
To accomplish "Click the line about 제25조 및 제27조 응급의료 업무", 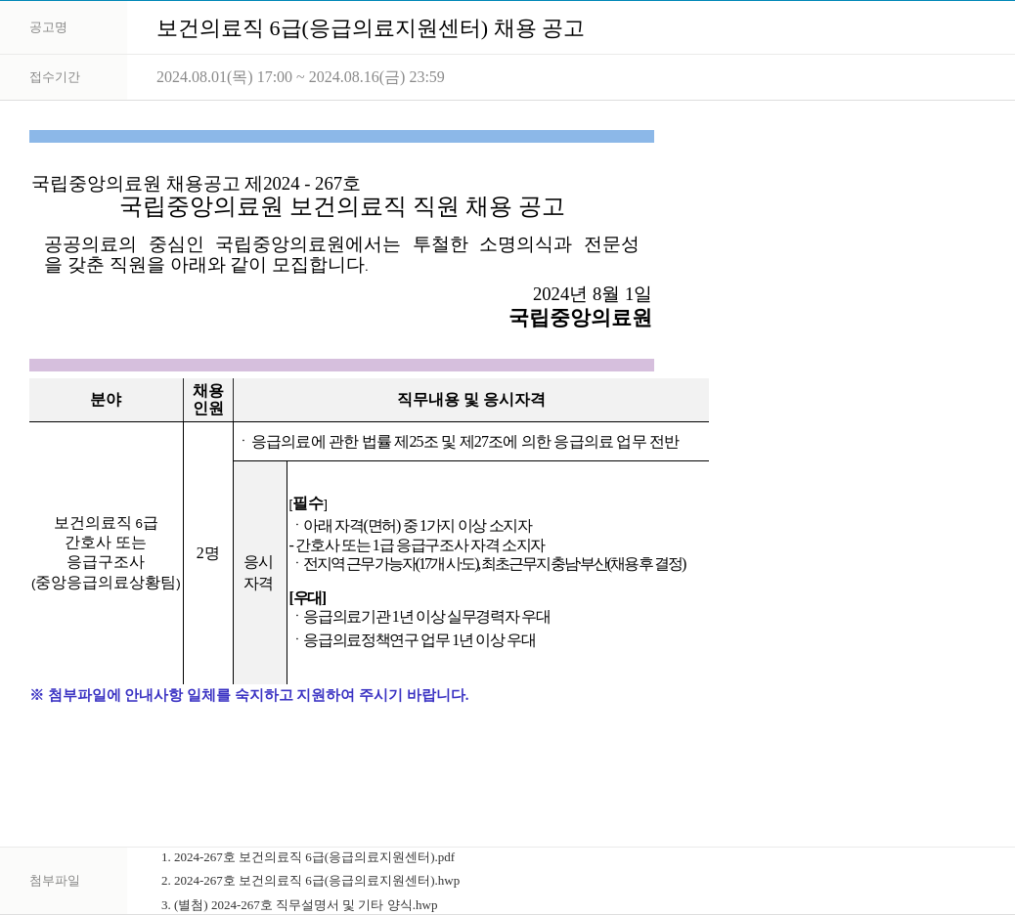I will [461, 442].
